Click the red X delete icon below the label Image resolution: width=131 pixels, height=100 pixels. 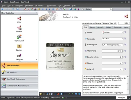click(58, 94)
